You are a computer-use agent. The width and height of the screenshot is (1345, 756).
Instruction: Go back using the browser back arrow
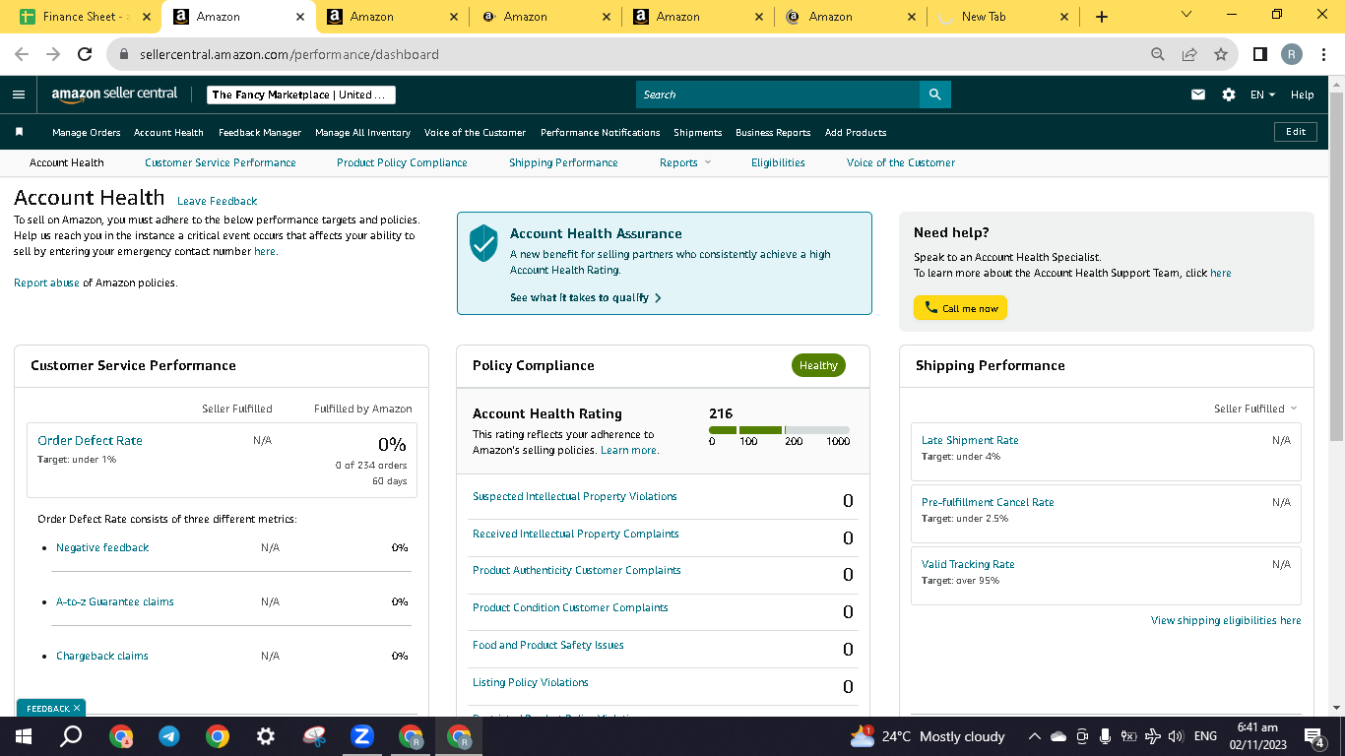coord(22,54)
